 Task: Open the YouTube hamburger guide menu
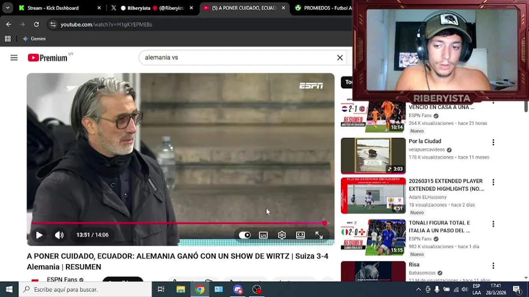pos(14,58)
